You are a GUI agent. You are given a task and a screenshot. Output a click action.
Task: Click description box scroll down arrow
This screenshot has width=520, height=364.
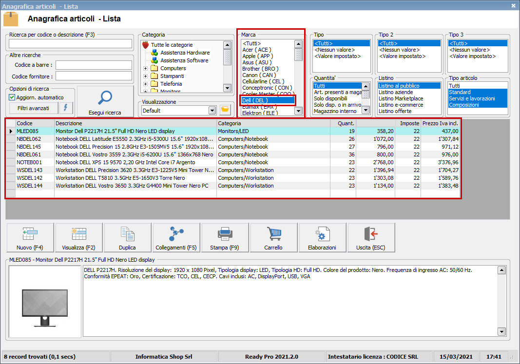click(502, 331)
